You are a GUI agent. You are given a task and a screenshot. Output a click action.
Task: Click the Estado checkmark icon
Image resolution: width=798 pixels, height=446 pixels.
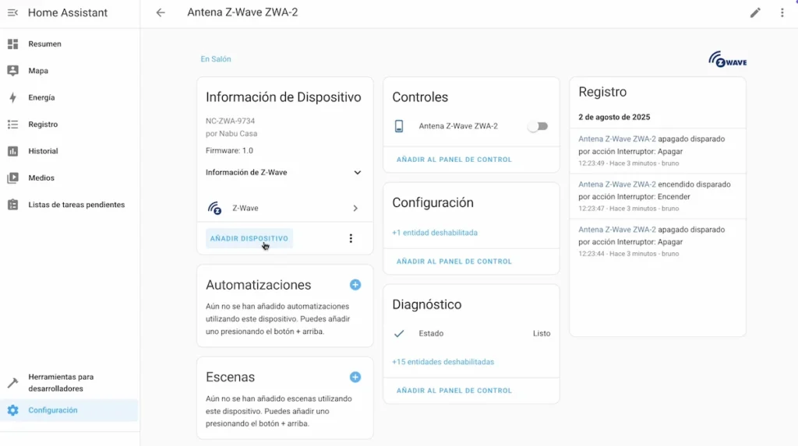pyautogui.click(x=399, y=334)
